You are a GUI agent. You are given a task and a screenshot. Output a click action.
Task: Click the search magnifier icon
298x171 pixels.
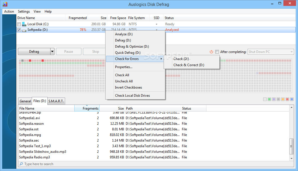pyautogui.click(x=21, y=164)
